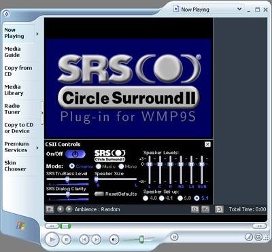Select Cinema mode radio button
This screenshot has height=252, width=272.
(x=72, y=166)
